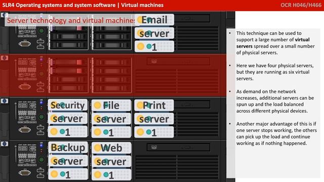
Task: Select the "1" tile of the Backup server
Action: 68,174
